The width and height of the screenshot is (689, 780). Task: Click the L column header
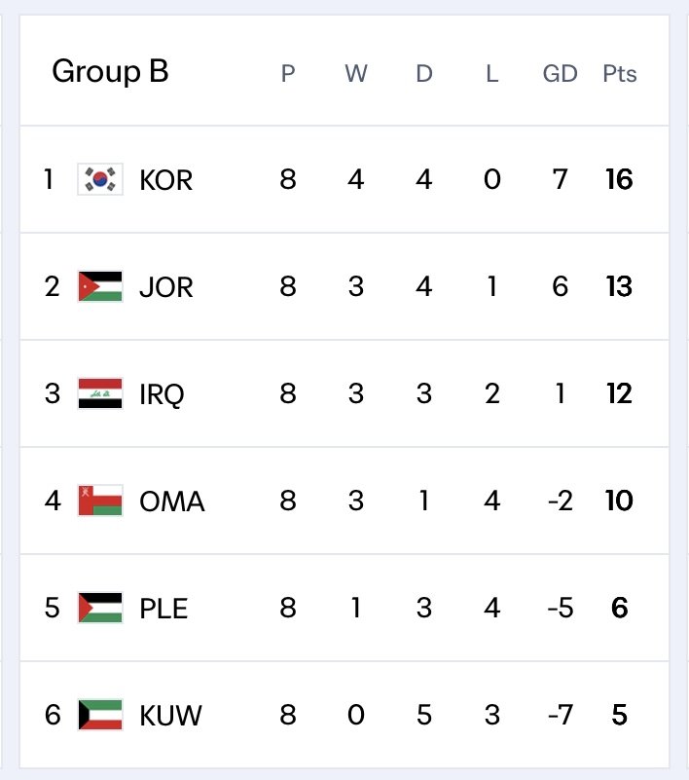point(491,74)
